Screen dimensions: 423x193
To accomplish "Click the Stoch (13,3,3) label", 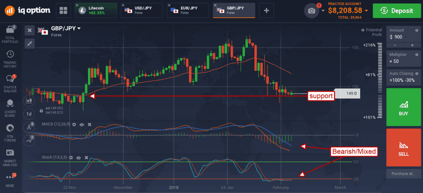I will pyautogui.click(x=54, y=157).
